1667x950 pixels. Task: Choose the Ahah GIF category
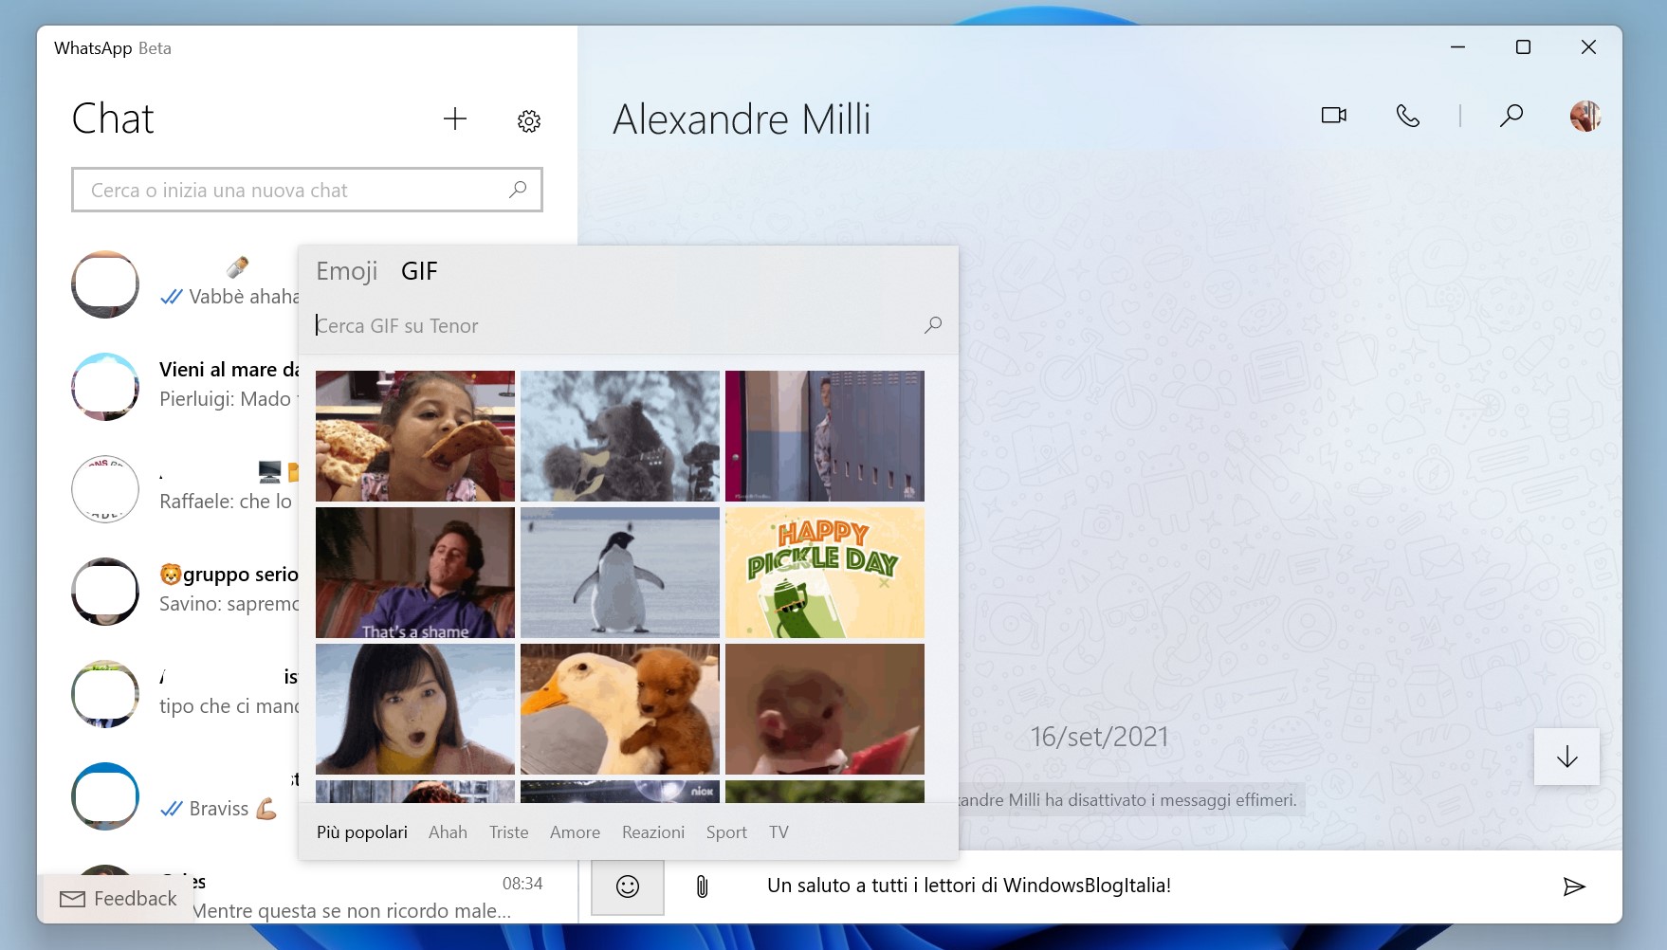coord(448,832)
